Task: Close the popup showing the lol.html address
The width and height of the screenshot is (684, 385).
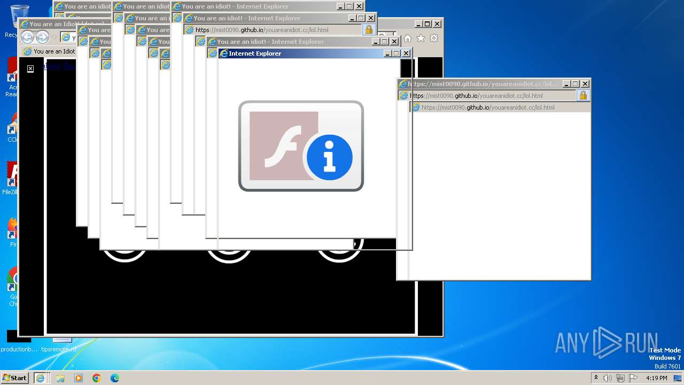Action: (x=371, y=18)
